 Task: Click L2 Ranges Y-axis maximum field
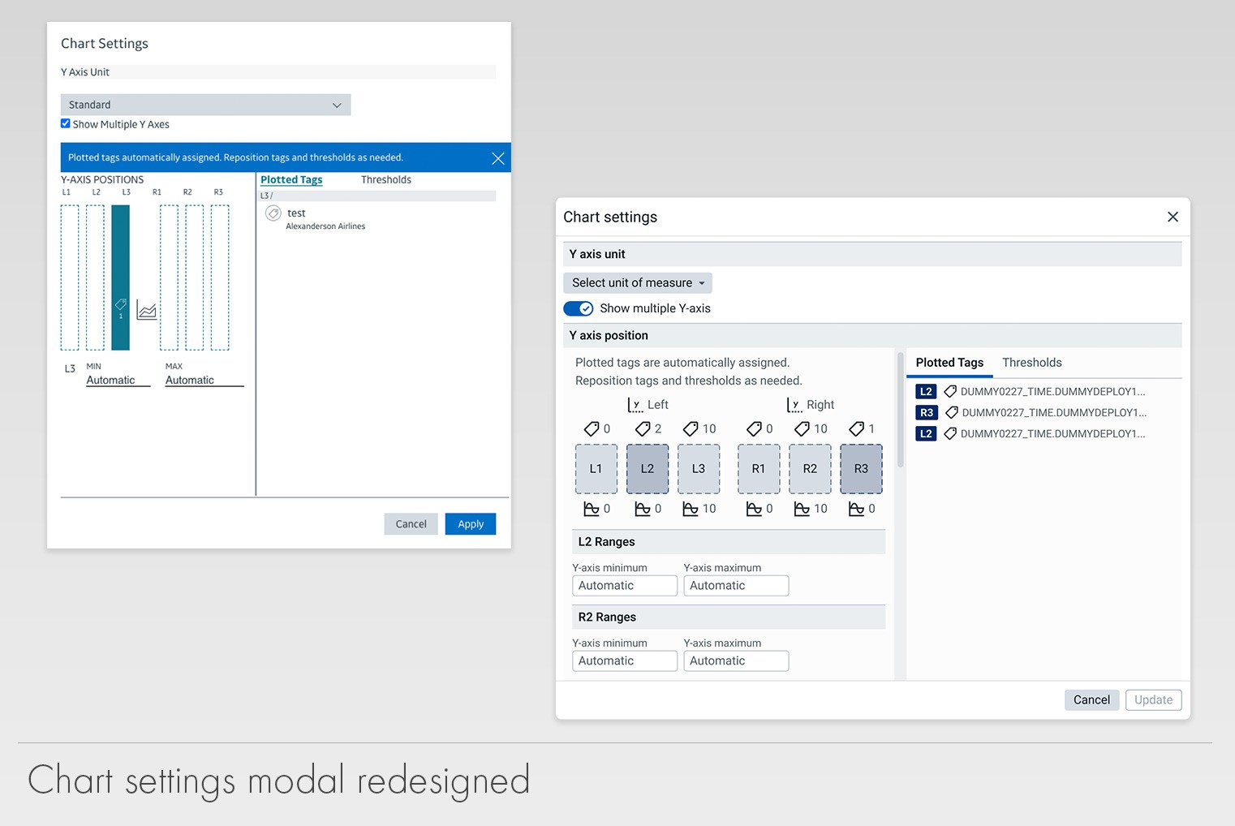click(736, 586)
